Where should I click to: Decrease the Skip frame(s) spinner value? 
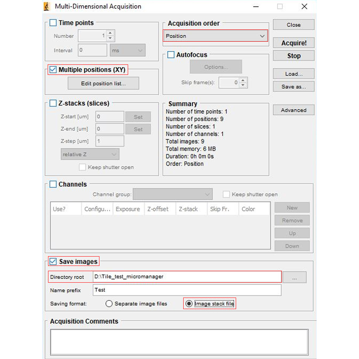(x=243, y=85)
